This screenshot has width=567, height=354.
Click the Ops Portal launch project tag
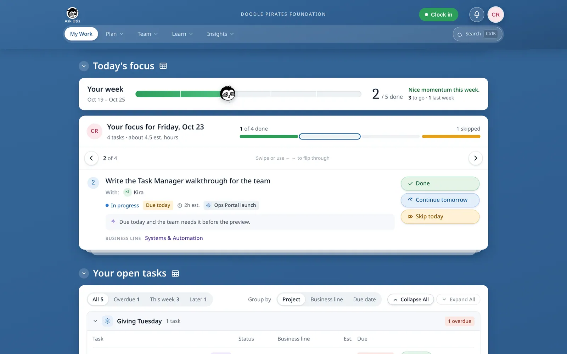coord(231,205)
